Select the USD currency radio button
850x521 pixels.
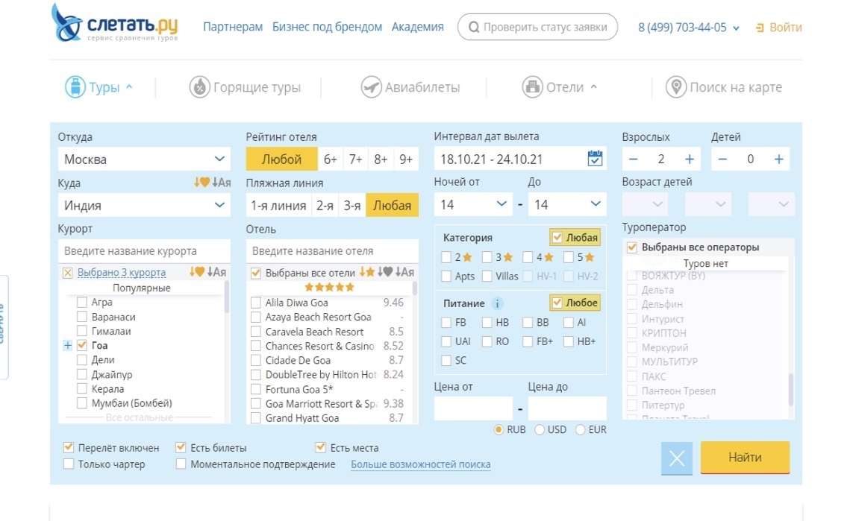point(540,430)
